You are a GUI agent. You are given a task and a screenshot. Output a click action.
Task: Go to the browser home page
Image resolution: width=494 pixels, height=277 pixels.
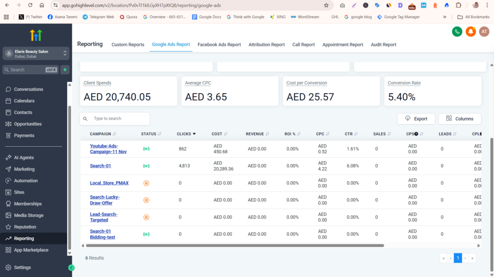click(x=41, y=5)
